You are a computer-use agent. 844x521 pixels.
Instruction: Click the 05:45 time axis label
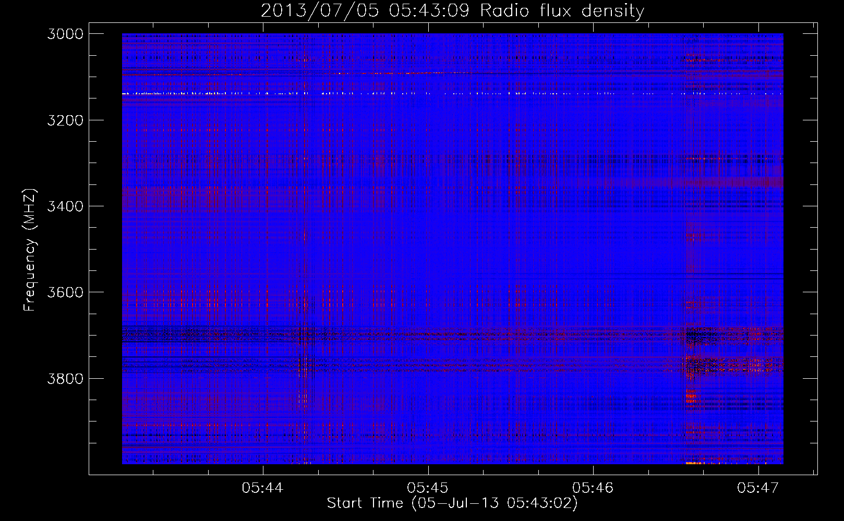[428, 488]
